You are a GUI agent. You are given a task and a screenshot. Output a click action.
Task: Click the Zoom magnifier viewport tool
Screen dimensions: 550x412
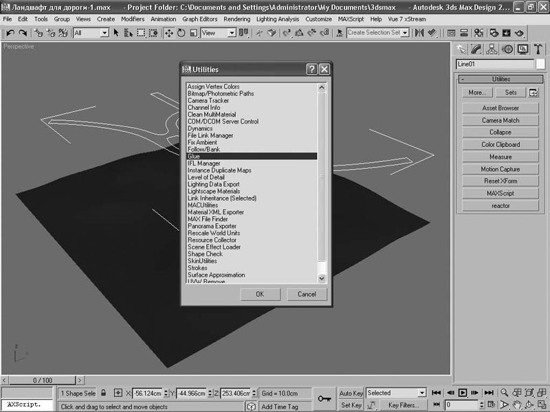[505, 393]
